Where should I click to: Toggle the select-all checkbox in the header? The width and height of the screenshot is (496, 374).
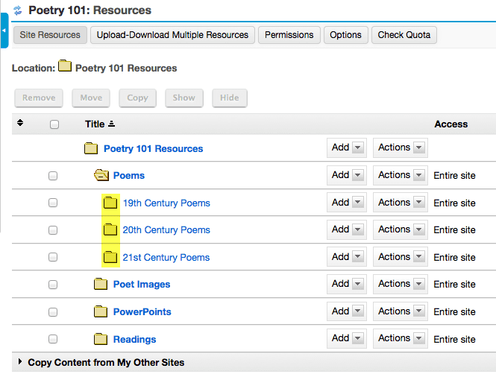tap(54, 124)
